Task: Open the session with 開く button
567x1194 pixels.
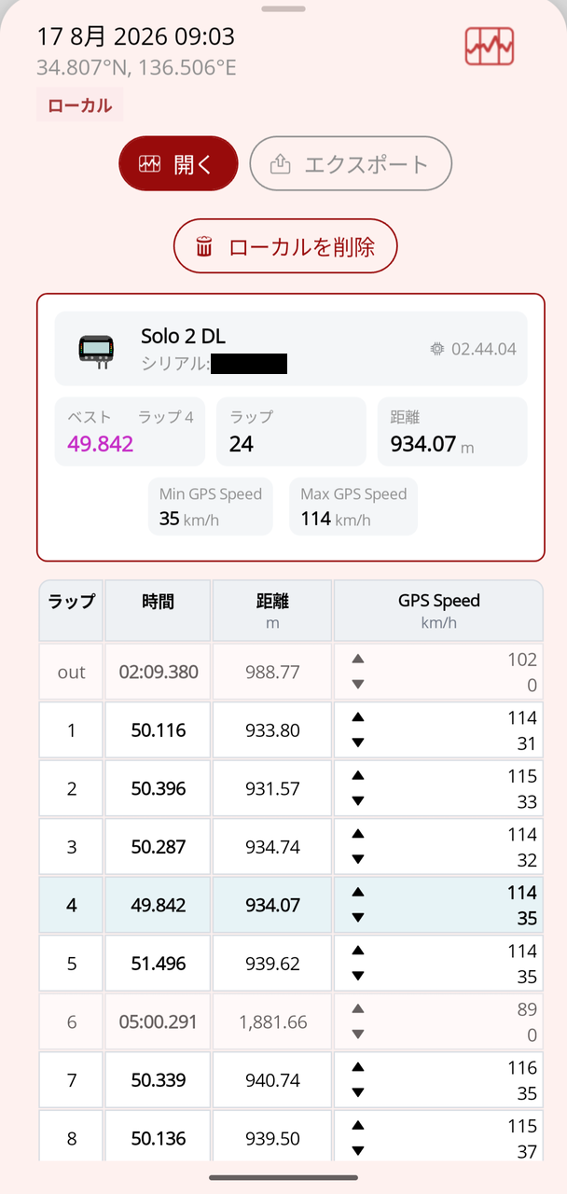Action: [178, 164]
